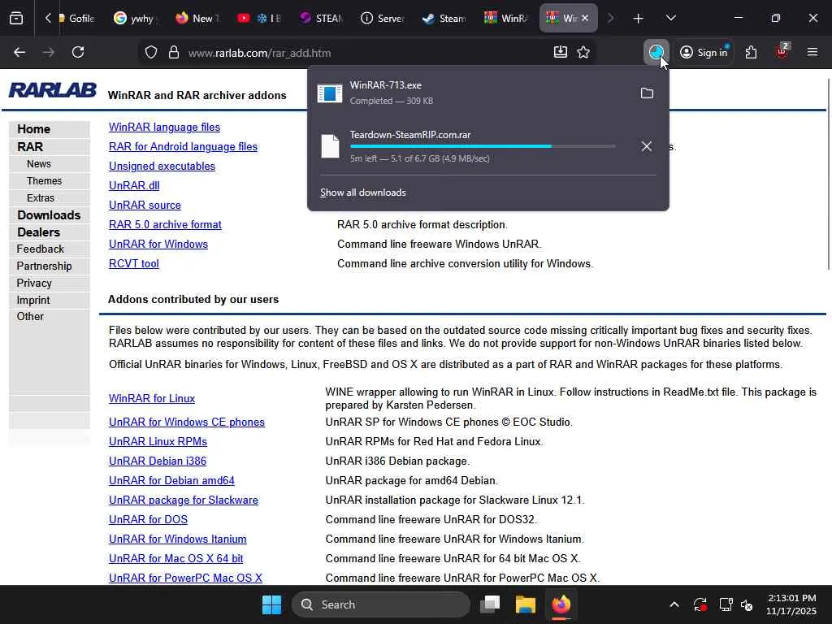The width and height of the screenshot is (832, 624).
Task: Open Privacy in the sidebar
Action: point(34,283)
